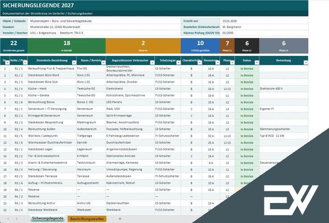Go to next sheet with the right arrow
Screen dimensions: 329x223
pyautogui.click(x=16, y=219)
